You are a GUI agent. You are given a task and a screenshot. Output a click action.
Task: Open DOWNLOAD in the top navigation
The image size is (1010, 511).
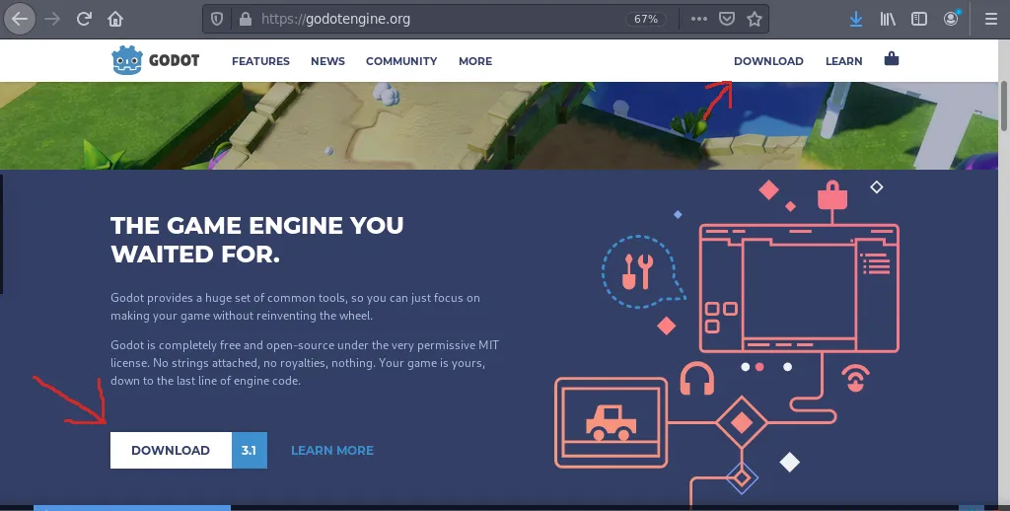(768, 61)
